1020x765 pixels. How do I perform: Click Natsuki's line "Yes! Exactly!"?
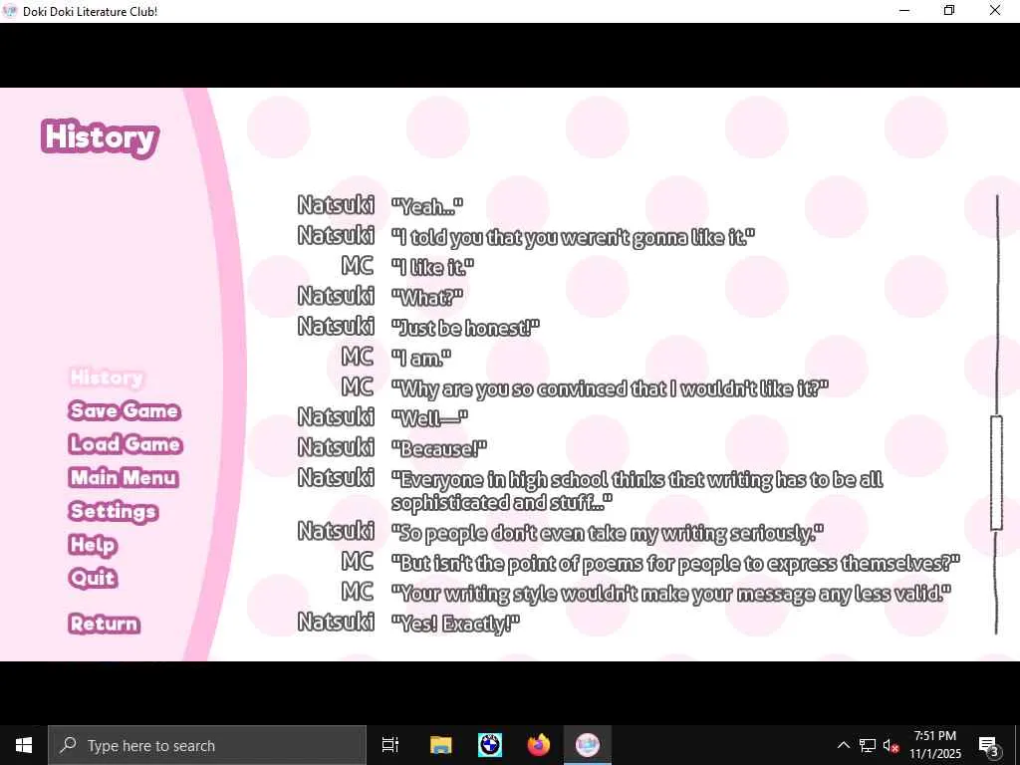click(x=455, y=624)
